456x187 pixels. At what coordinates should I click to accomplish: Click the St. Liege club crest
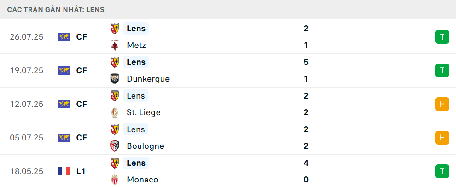(x=115, y=112)
